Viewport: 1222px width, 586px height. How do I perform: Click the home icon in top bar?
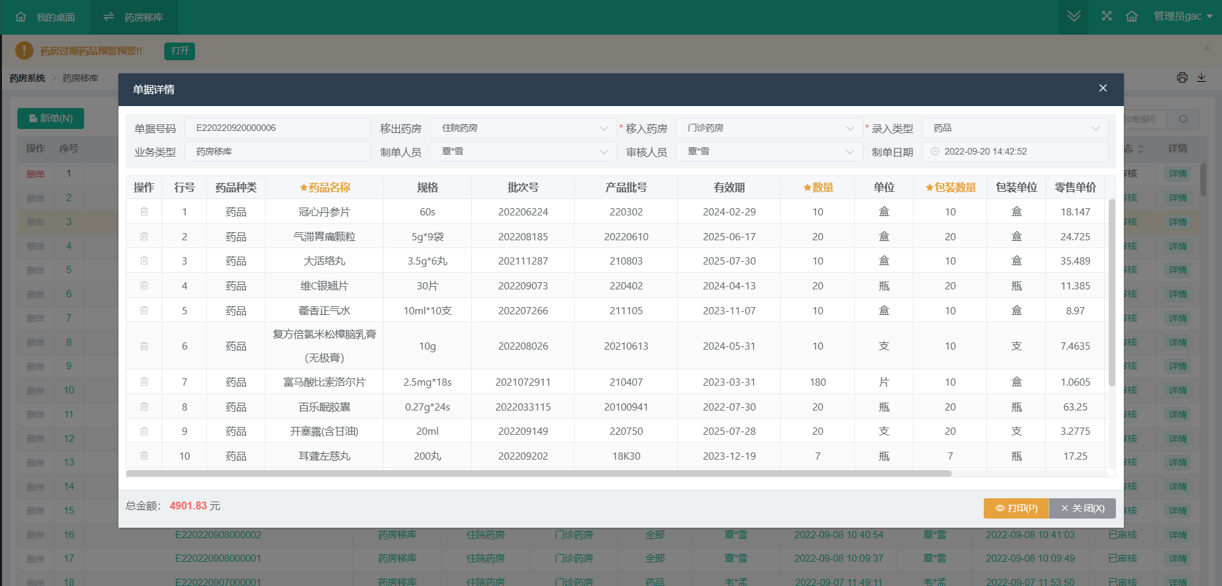pyautogui.click(x=1132, y=16)
